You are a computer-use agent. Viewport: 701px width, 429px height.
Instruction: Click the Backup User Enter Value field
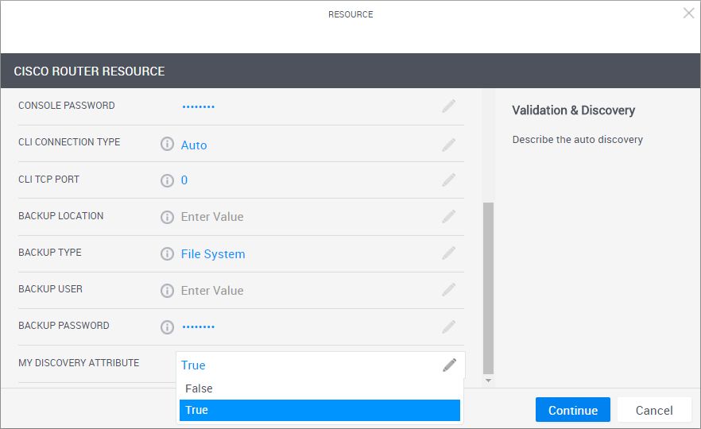coord(212,291)
